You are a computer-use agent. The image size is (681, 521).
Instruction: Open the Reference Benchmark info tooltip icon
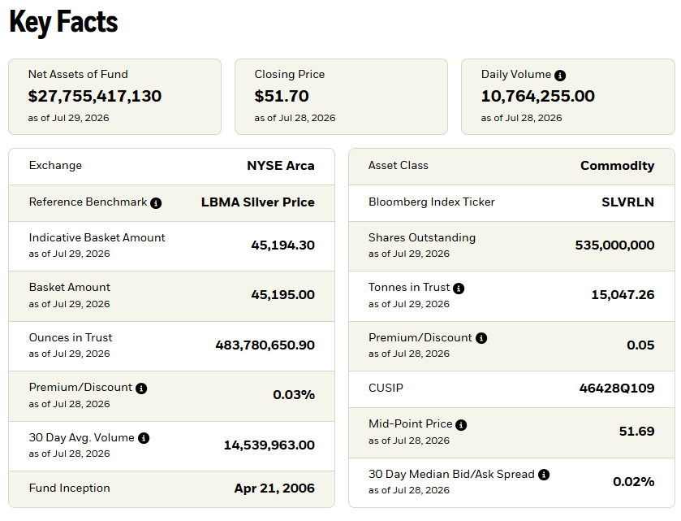tap(156, 203)
